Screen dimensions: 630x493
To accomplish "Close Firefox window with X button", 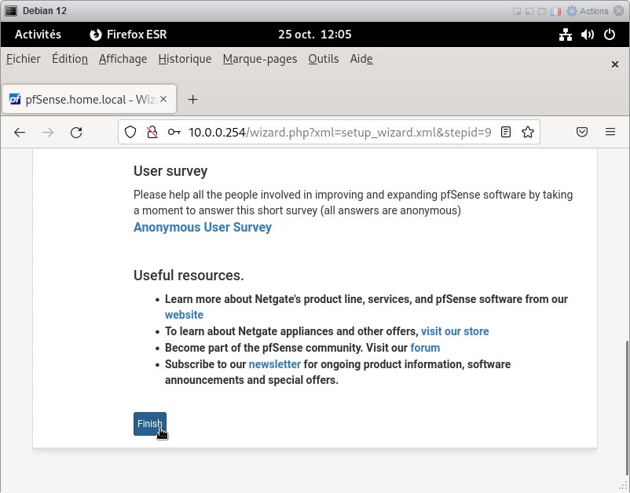I will [x=615, y=64].
